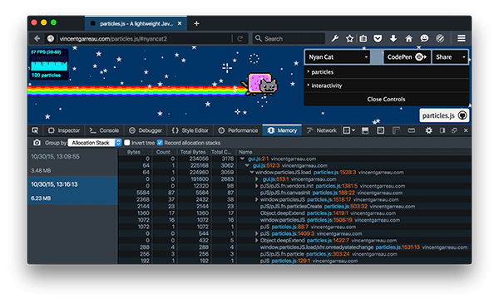The width and height of the screenshot is (499, 303).
Task: Open the frame selection dropdown icon in devtools
Action: click(x=348, y=130)
